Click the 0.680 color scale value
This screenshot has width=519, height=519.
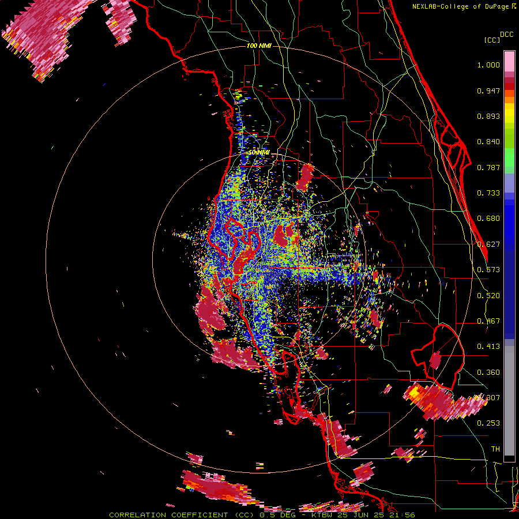pyautogui.click(x=488, y=219)
